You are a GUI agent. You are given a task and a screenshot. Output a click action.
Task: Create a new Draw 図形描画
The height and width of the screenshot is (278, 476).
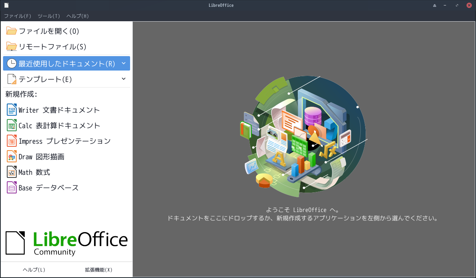66,157
